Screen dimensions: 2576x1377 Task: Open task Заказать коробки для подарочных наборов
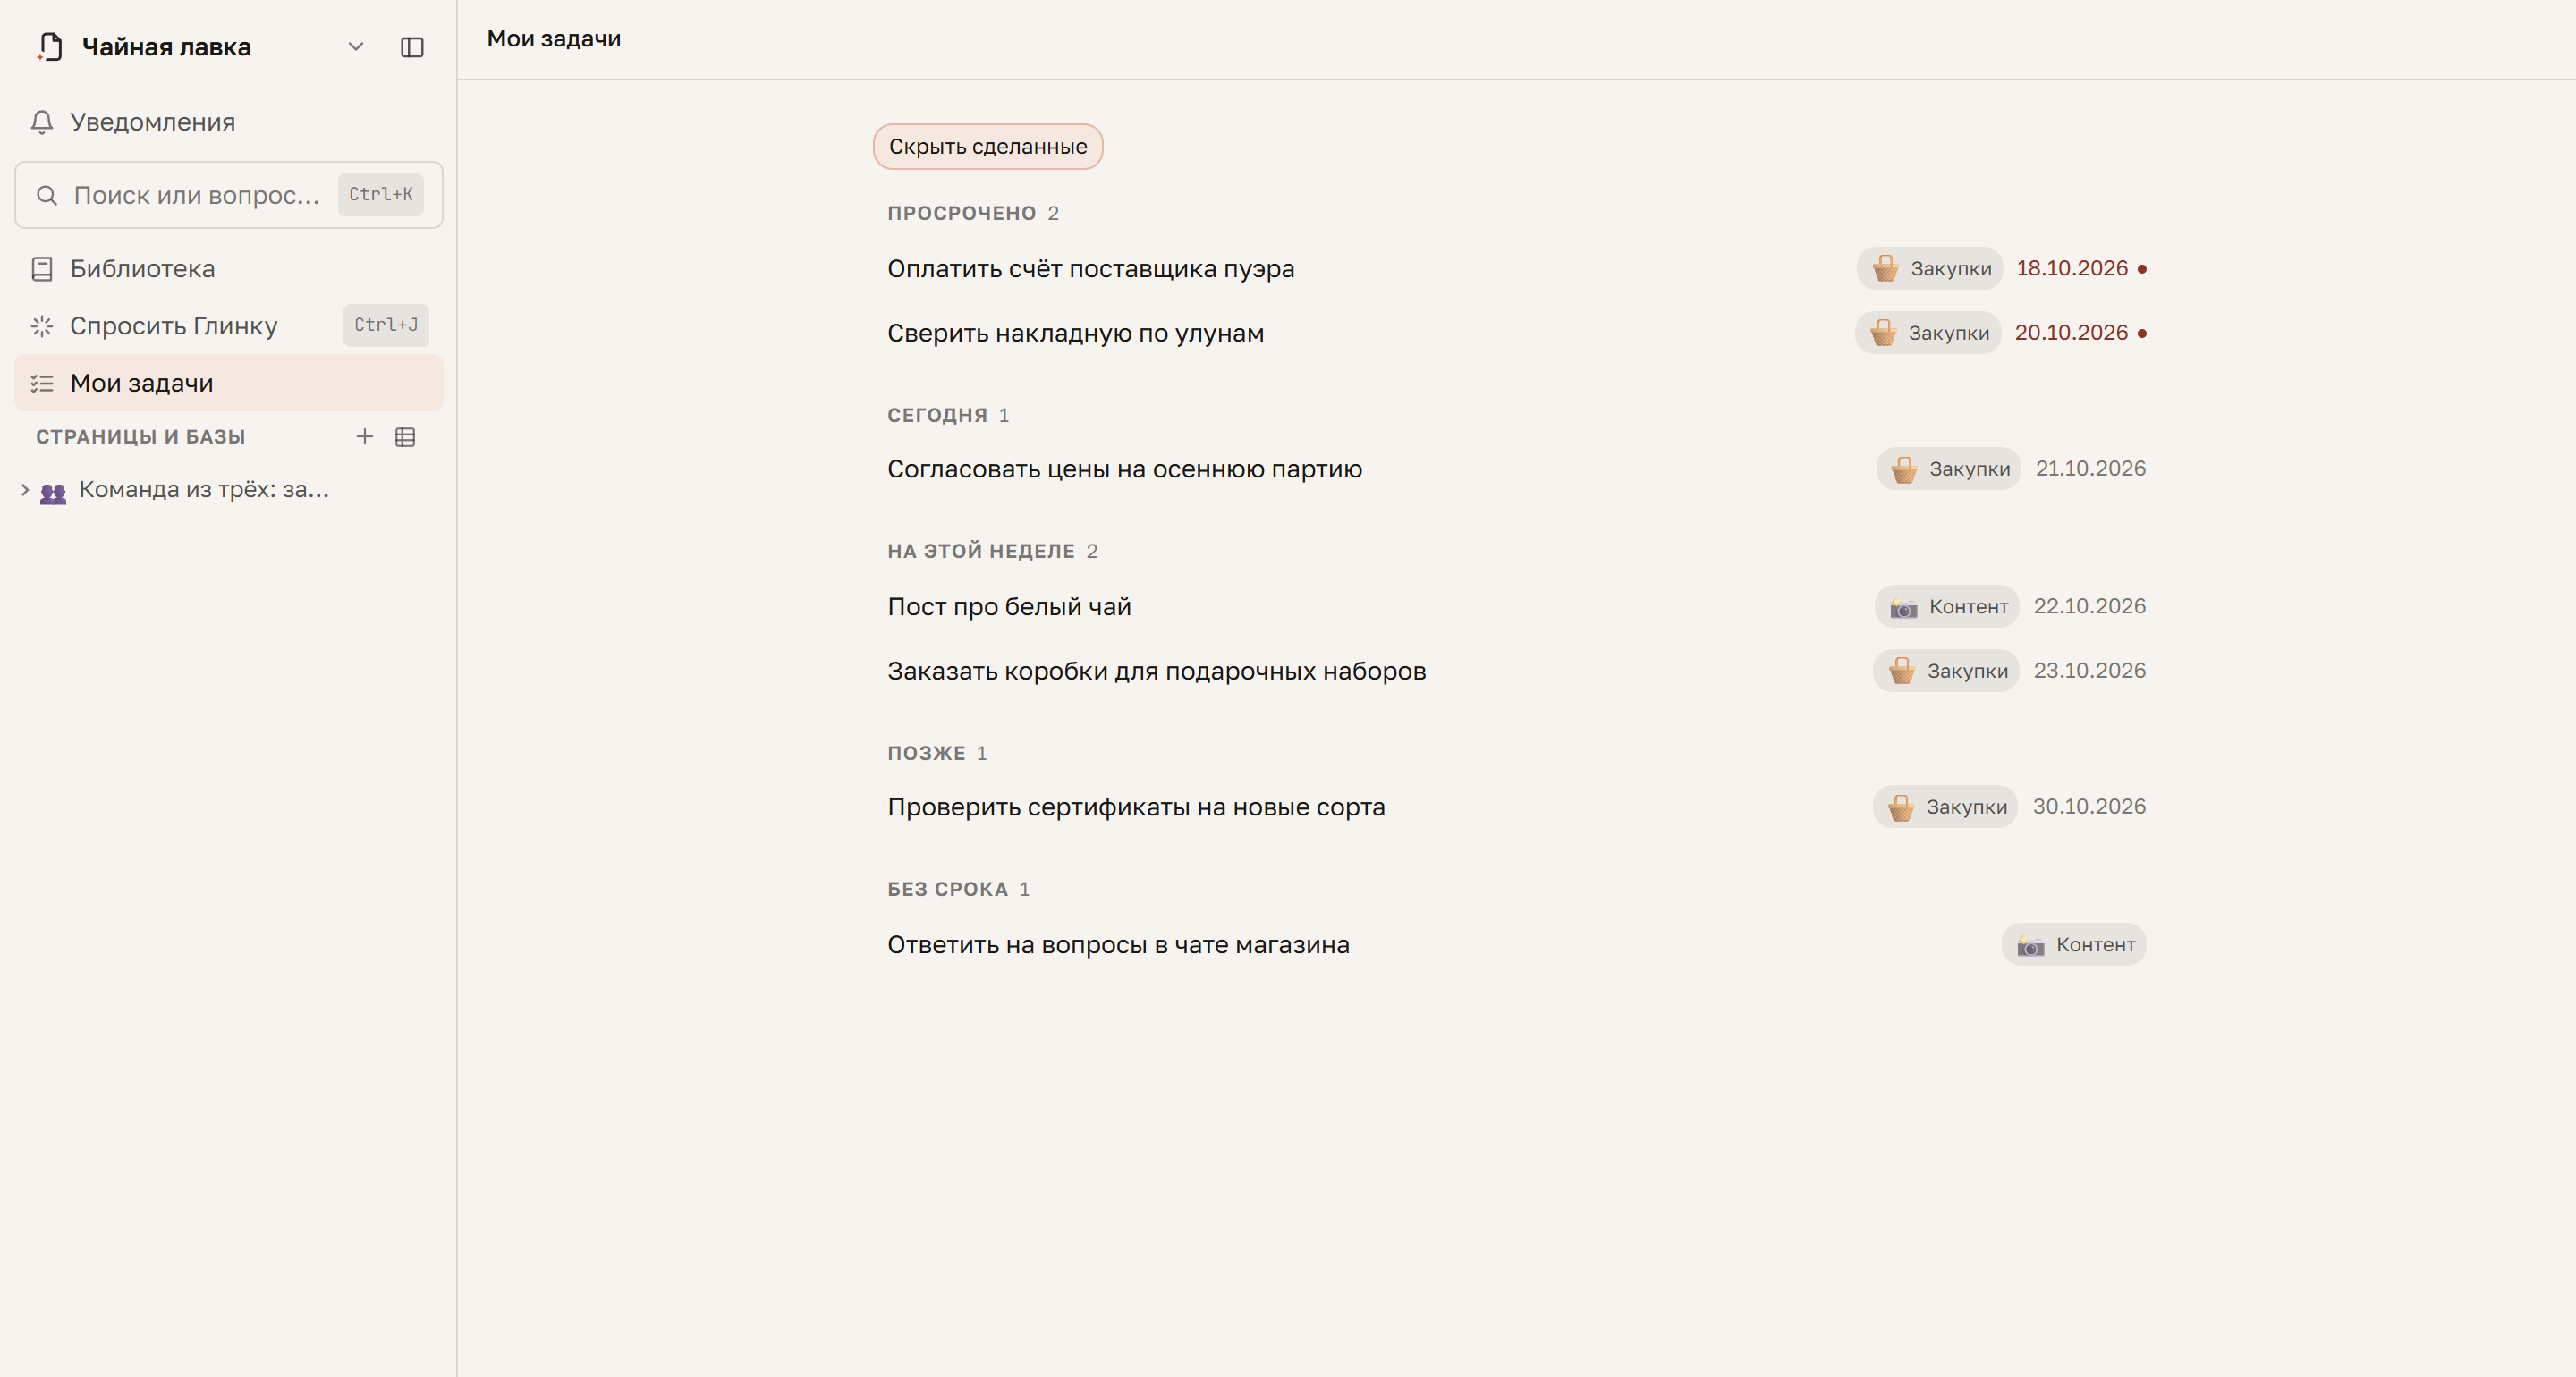click(1156, 671)
